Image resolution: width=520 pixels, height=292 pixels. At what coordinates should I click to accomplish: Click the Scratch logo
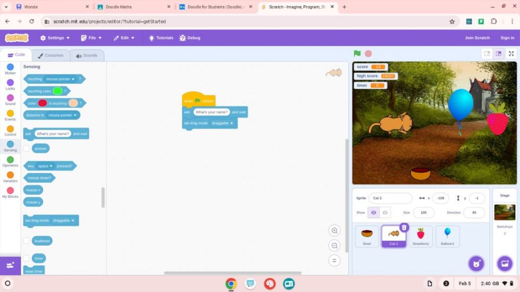point(17,38)
